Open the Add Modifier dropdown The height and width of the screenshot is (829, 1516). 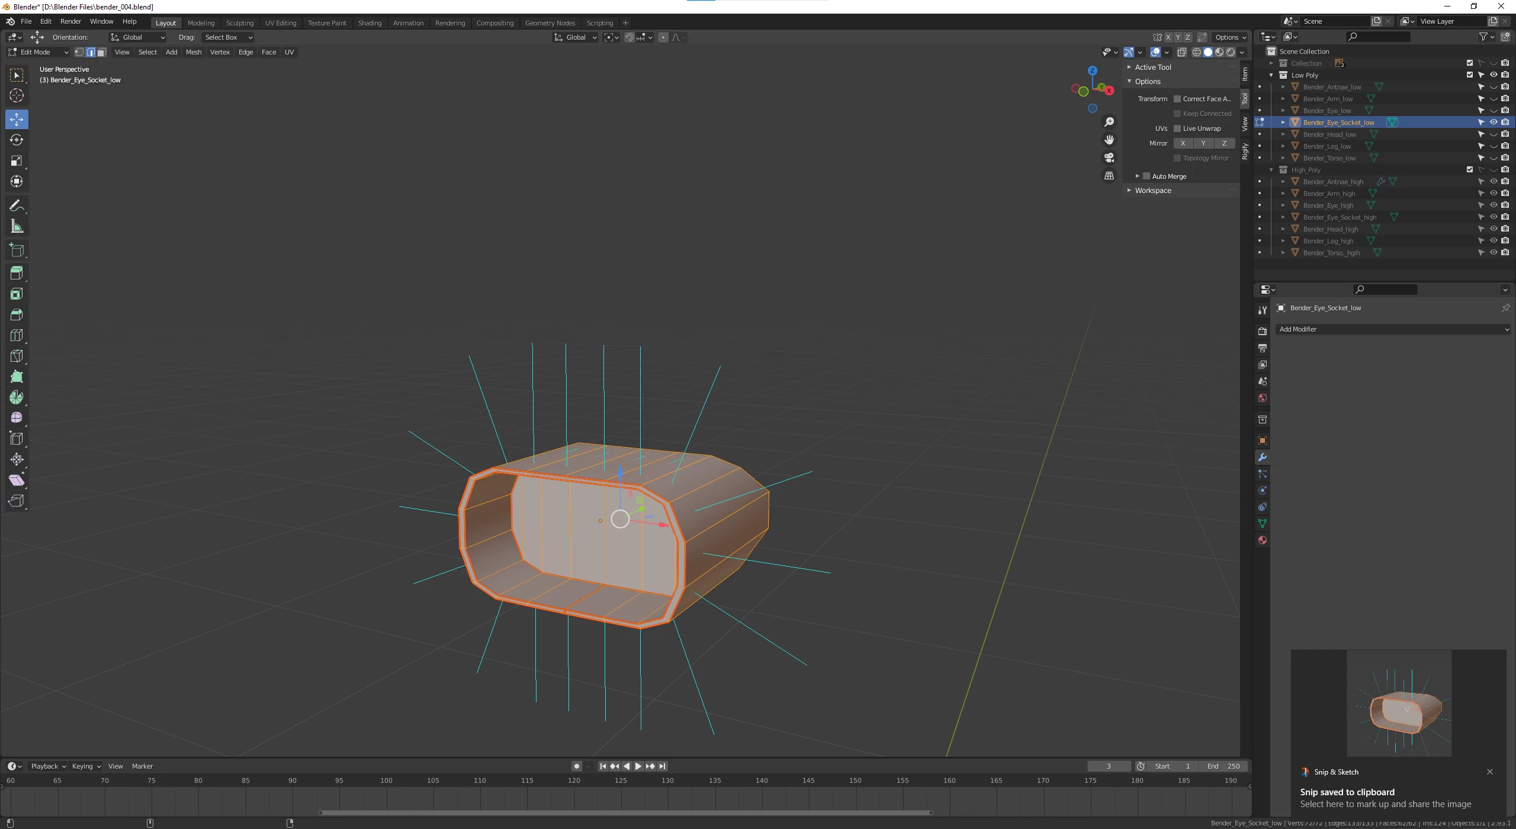pos(1393,329)
